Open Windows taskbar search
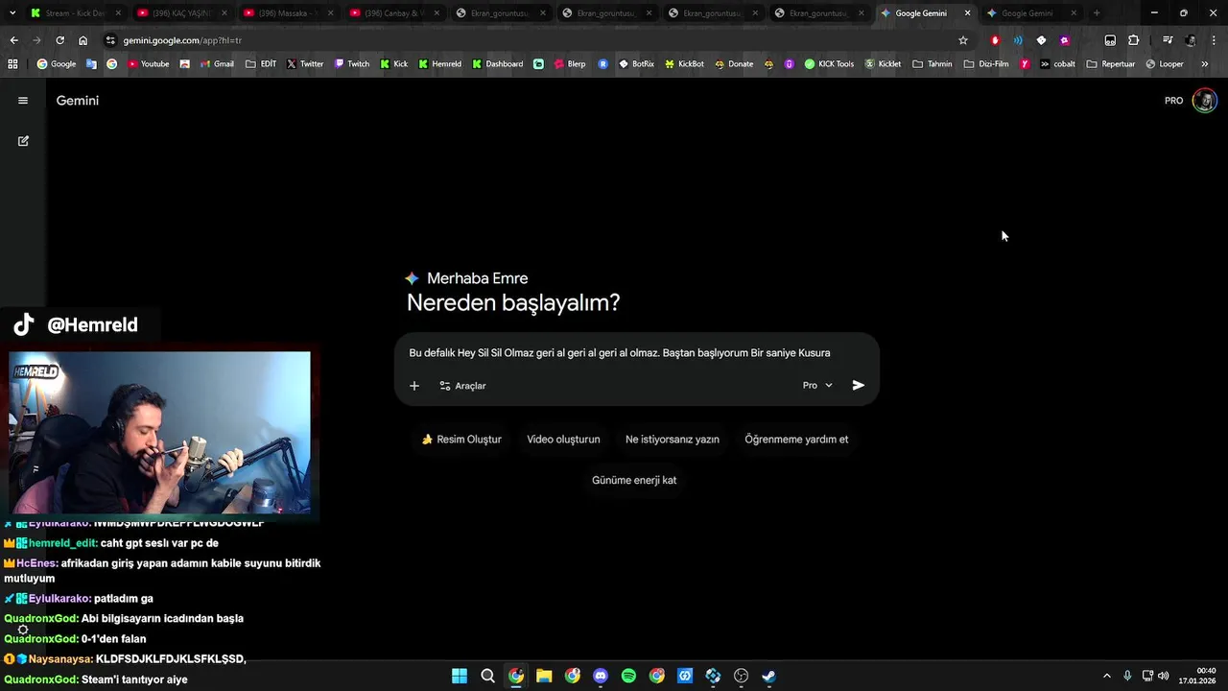1228x691 pixels. [487, 676]
